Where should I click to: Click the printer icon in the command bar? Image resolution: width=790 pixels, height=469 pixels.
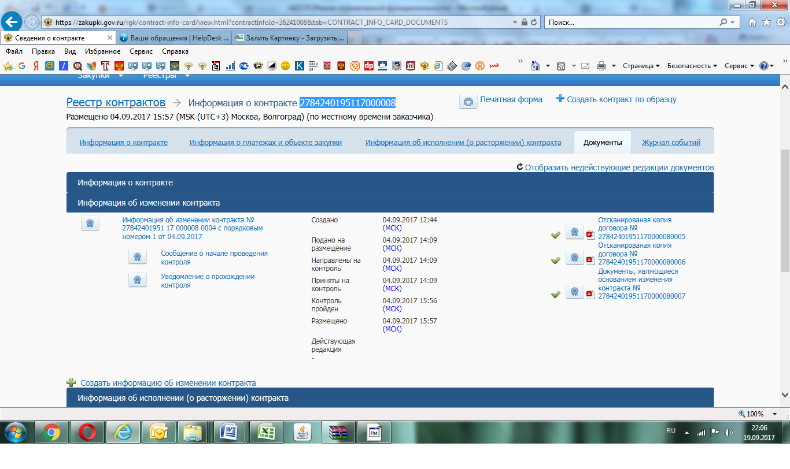601,66
